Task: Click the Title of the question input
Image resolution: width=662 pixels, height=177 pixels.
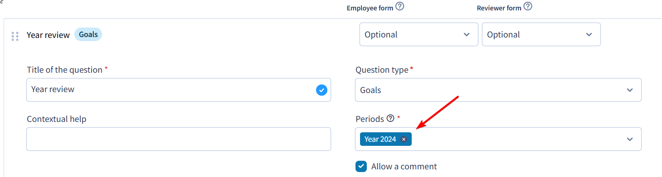Action: (x=179, y=90)
